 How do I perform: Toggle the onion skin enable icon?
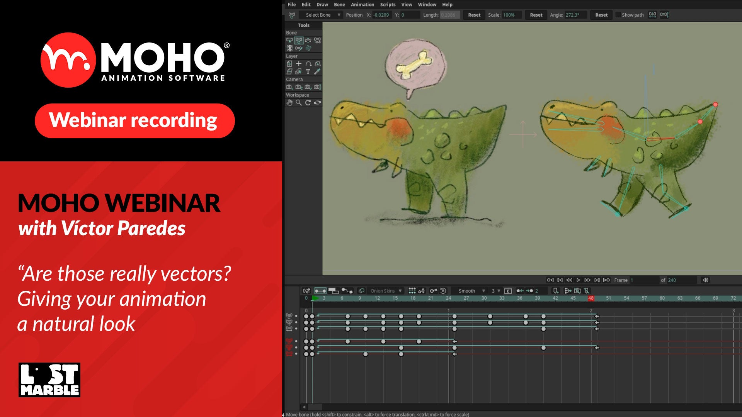(361, 291)
